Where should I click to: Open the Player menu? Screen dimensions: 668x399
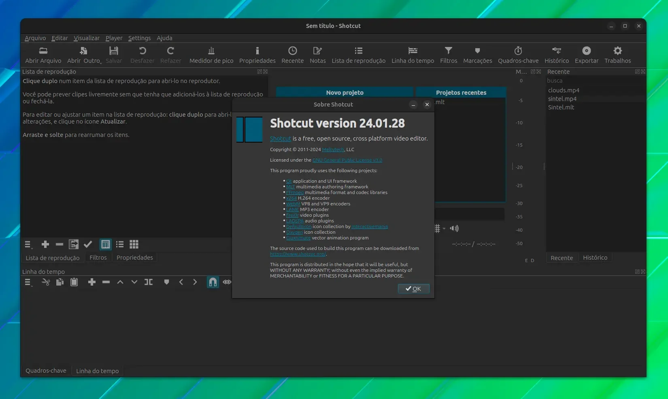tap(114, 38)
